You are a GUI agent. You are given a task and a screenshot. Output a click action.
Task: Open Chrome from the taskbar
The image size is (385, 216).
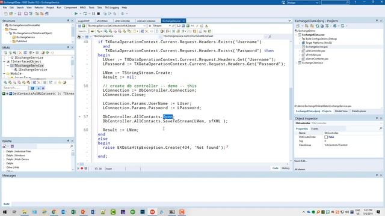(54, 212)
